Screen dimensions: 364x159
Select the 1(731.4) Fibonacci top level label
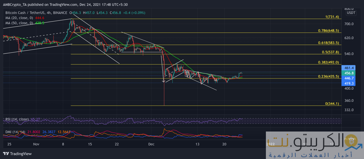(332, 17)
